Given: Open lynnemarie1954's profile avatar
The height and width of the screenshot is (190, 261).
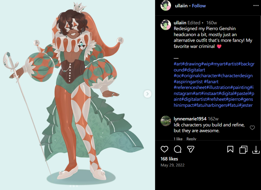Looking at the screenshot, I should [166, 121].
